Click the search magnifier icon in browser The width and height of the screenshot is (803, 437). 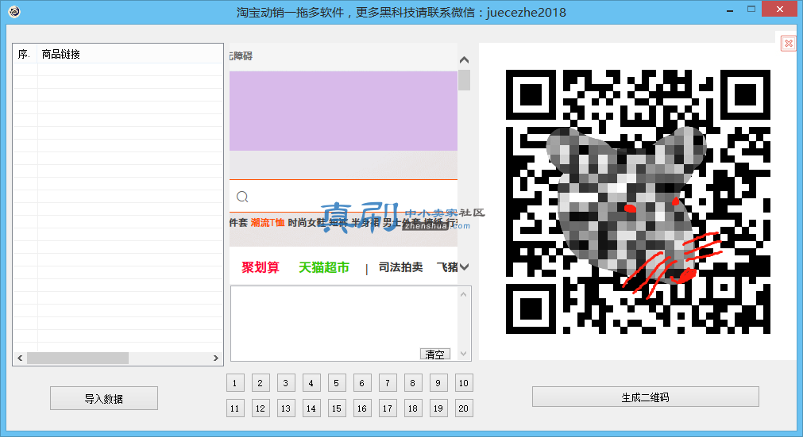[x=242, y=197]
